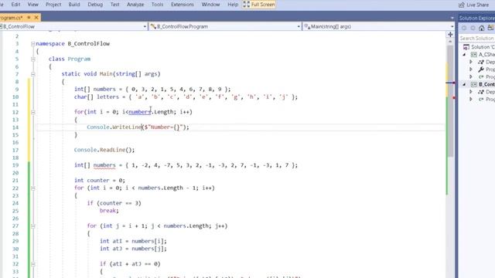Collapse the for loop on line 12
Screen dimensions: 495x278
(32, 112)
